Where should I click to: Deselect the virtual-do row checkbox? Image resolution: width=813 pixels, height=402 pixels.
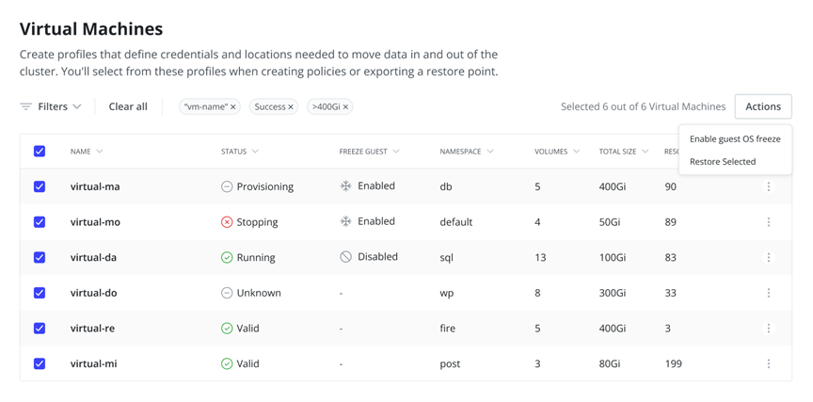click(x=40, y=293)
